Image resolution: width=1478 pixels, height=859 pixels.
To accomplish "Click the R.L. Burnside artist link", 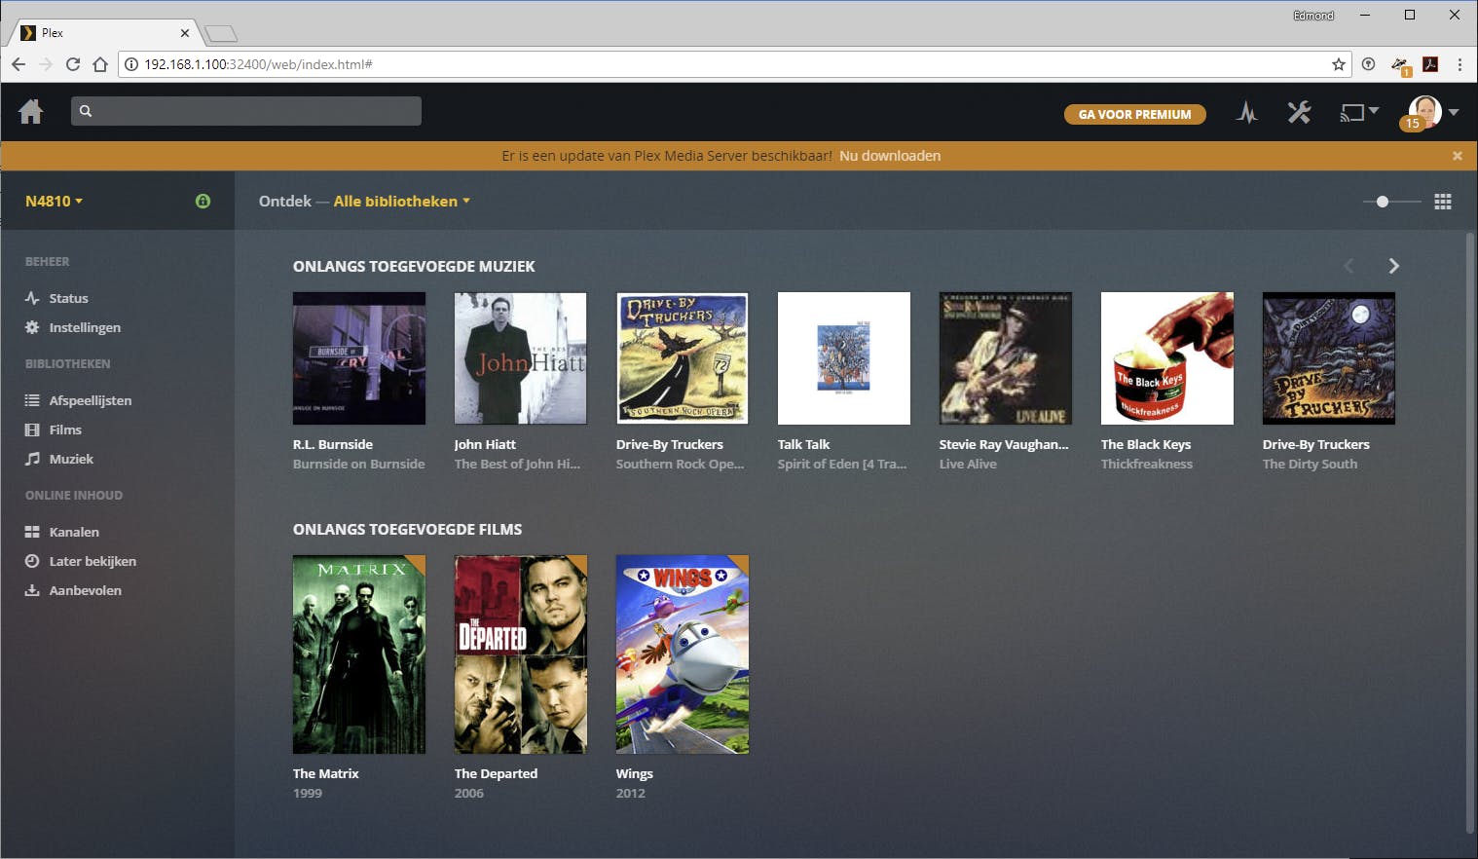I will (x=333, y=444).
